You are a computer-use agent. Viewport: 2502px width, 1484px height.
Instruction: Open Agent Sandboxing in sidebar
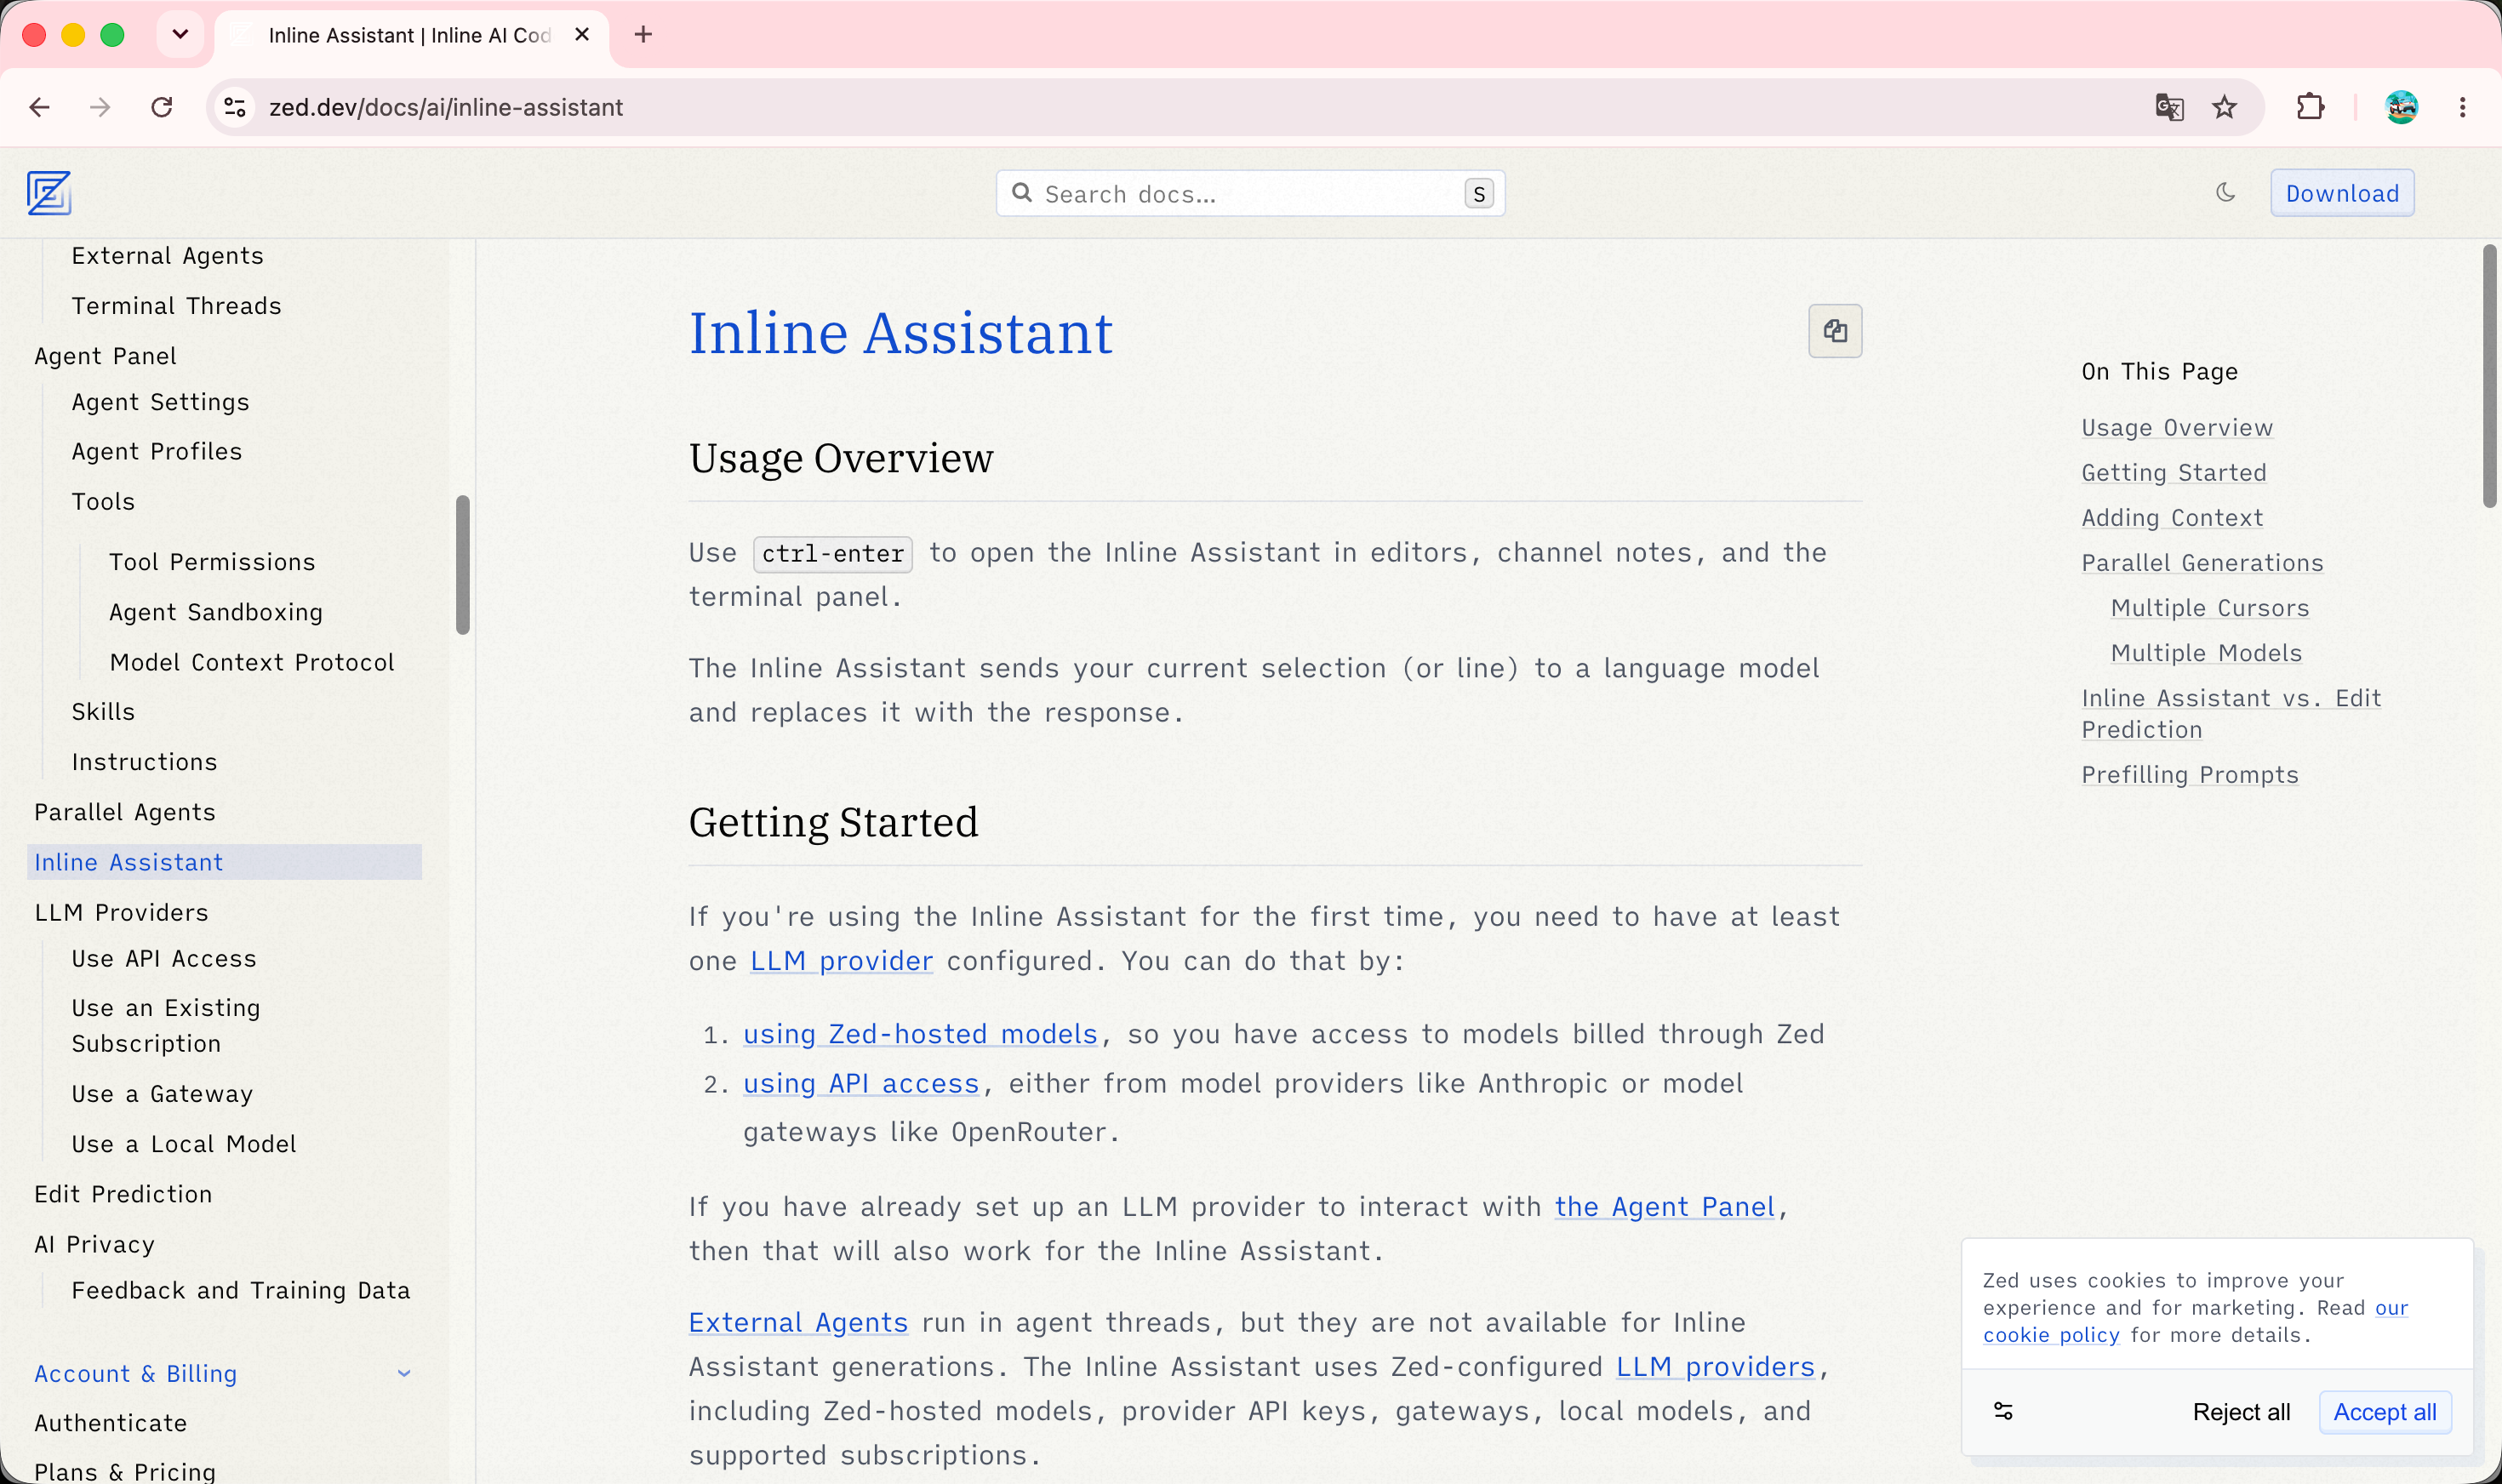click(216, 612)
